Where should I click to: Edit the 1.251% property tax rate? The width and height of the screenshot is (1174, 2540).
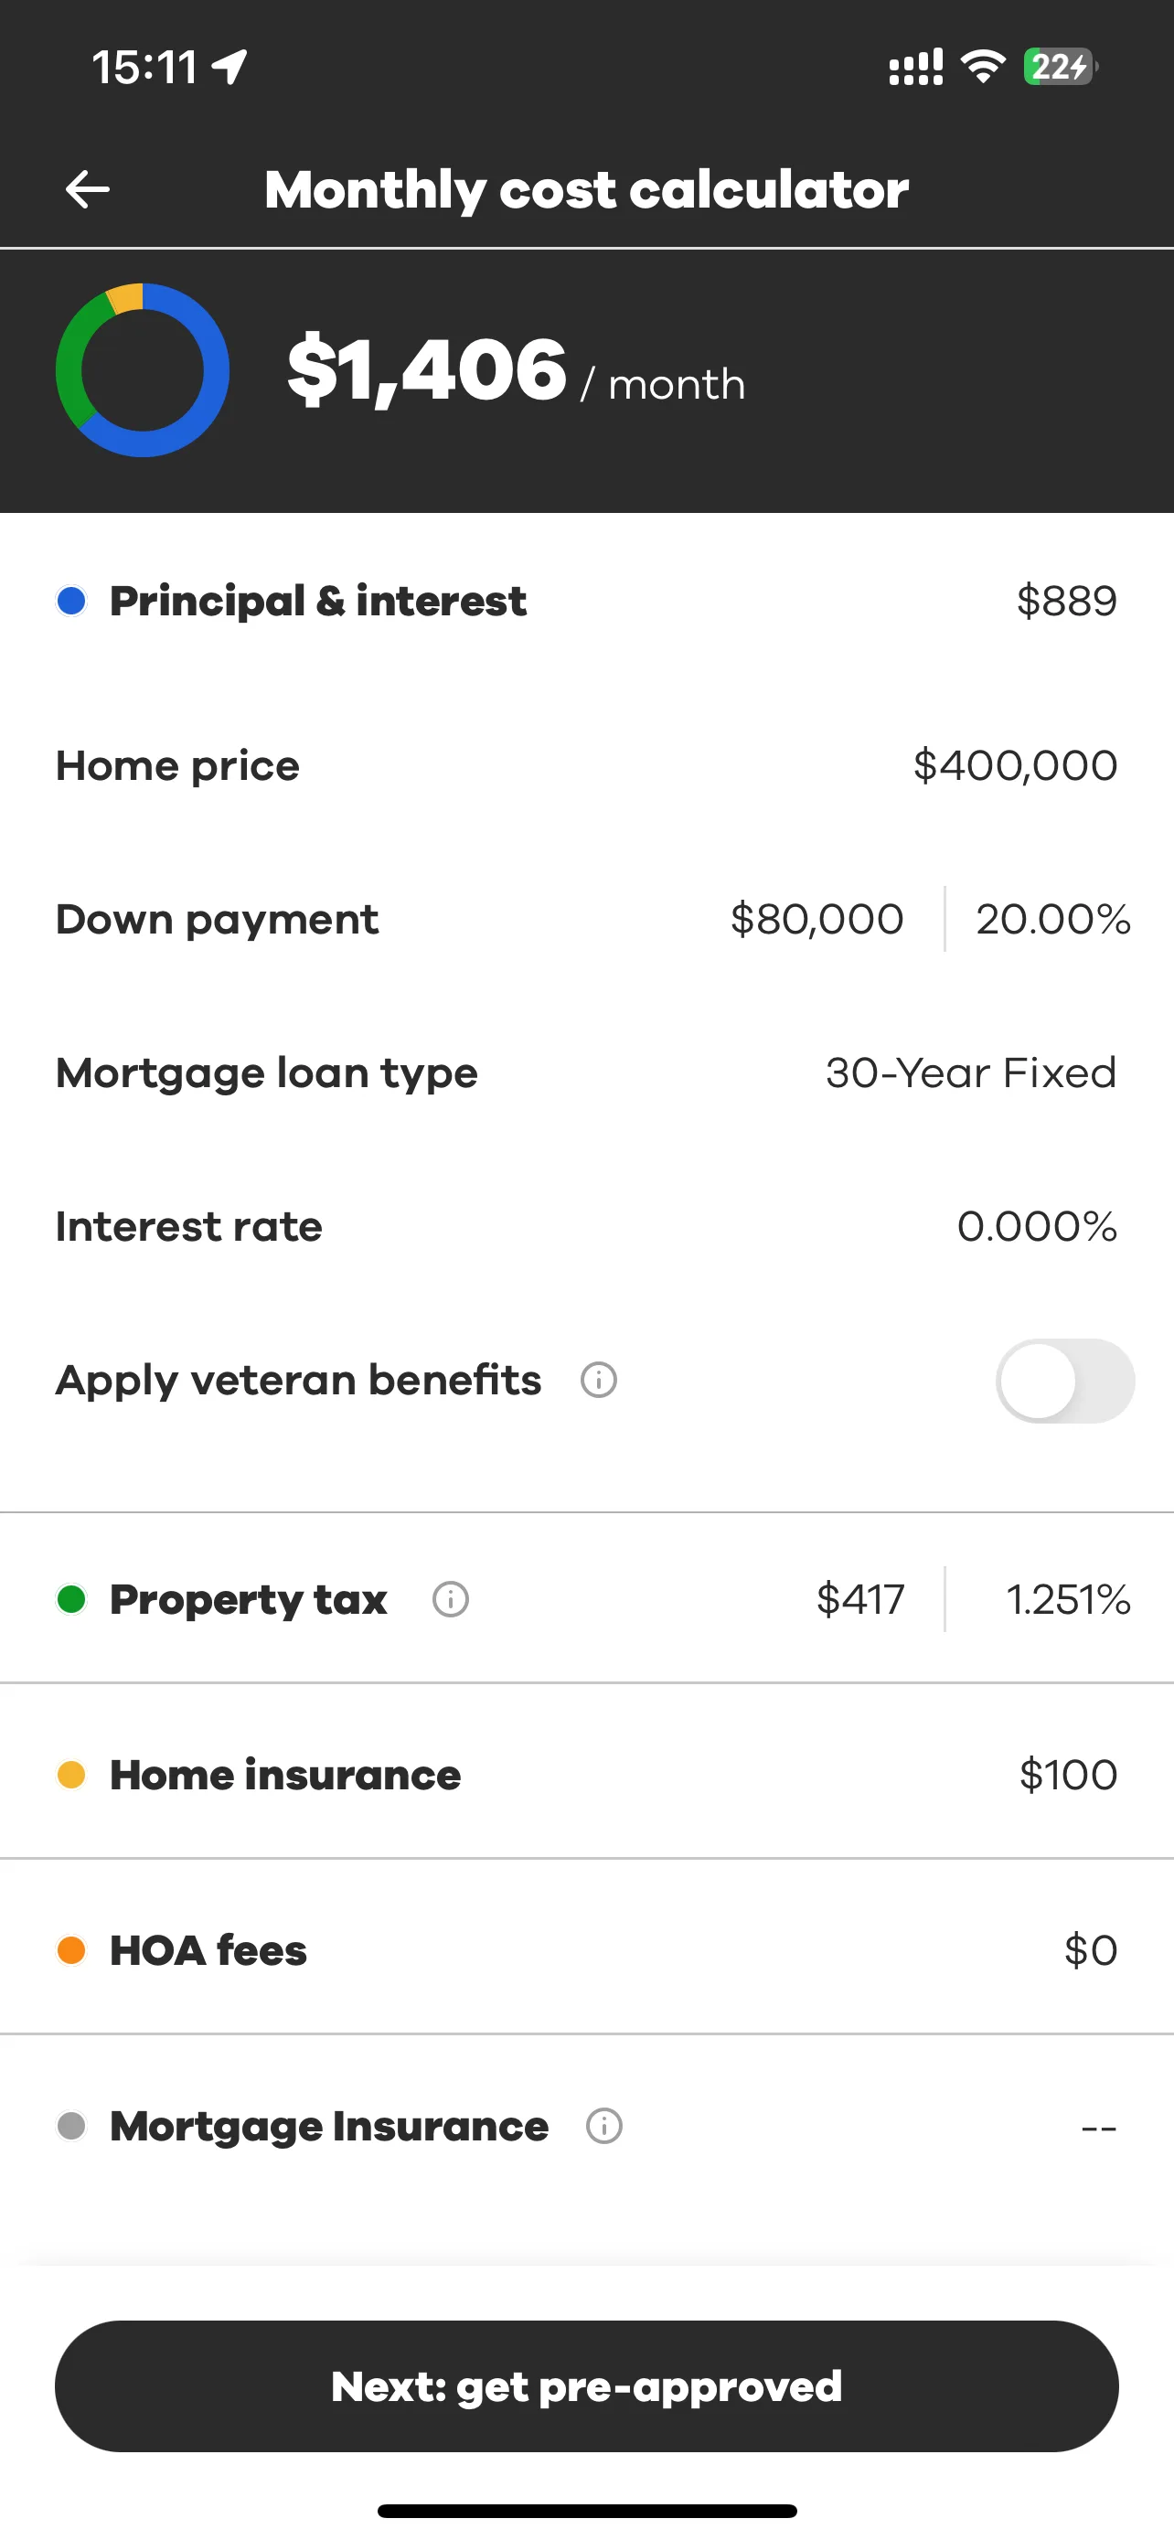[x=1068, y=1599]
